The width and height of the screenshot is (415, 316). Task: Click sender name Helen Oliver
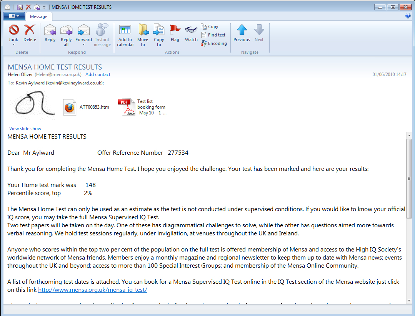(x=20, y=74)
